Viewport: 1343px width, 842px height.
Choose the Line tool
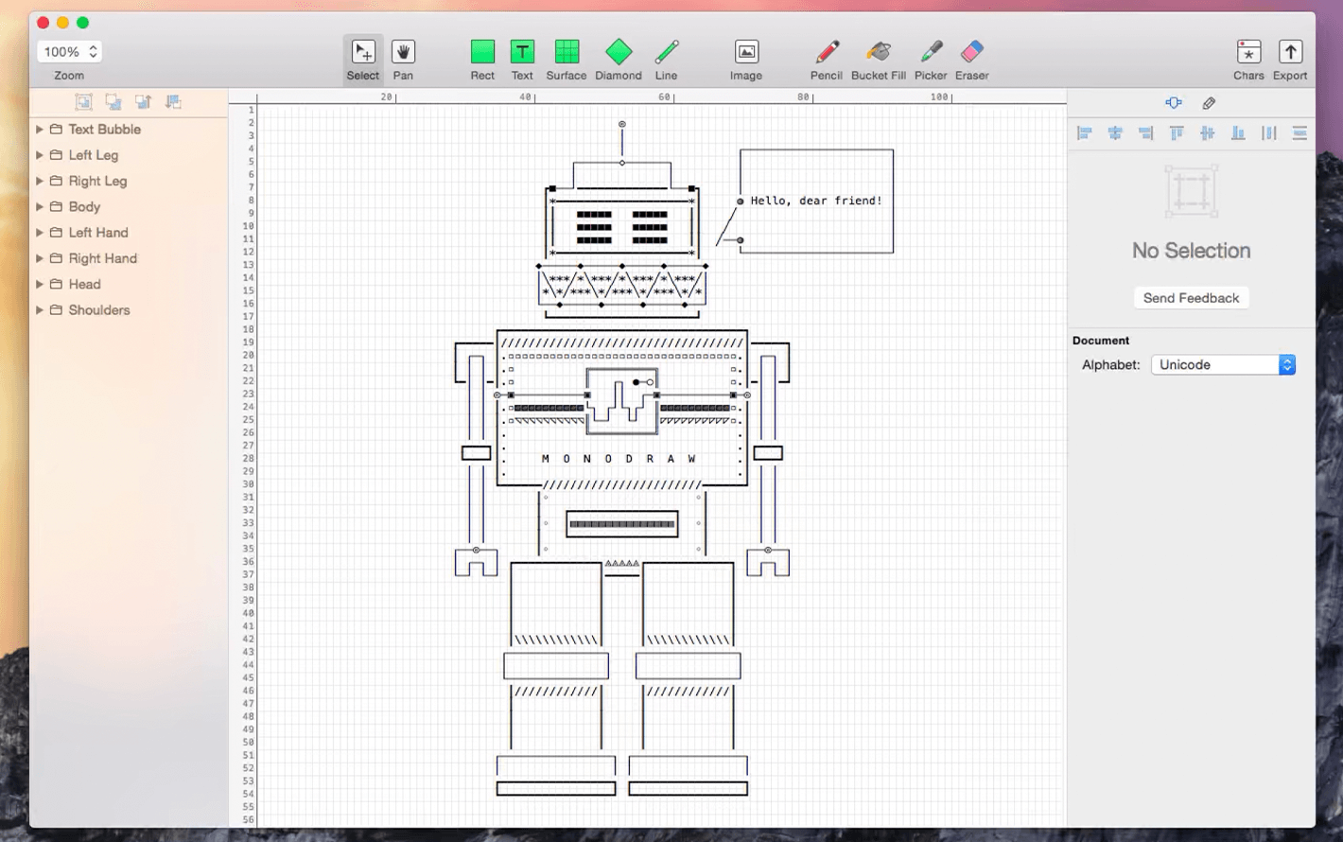coord(667,60)
